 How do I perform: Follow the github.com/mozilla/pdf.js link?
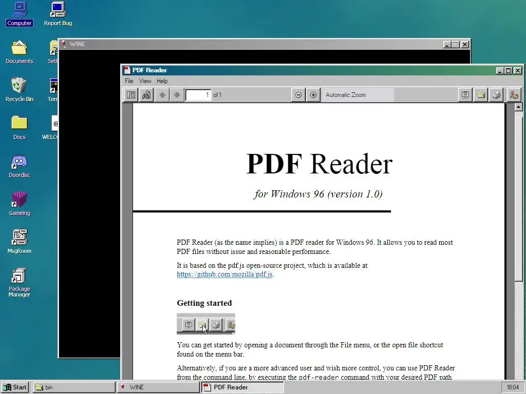224,274
